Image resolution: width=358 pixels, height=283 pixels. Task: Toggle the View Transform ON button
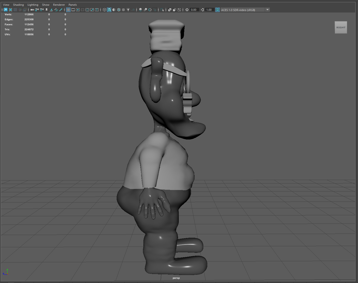218,10
